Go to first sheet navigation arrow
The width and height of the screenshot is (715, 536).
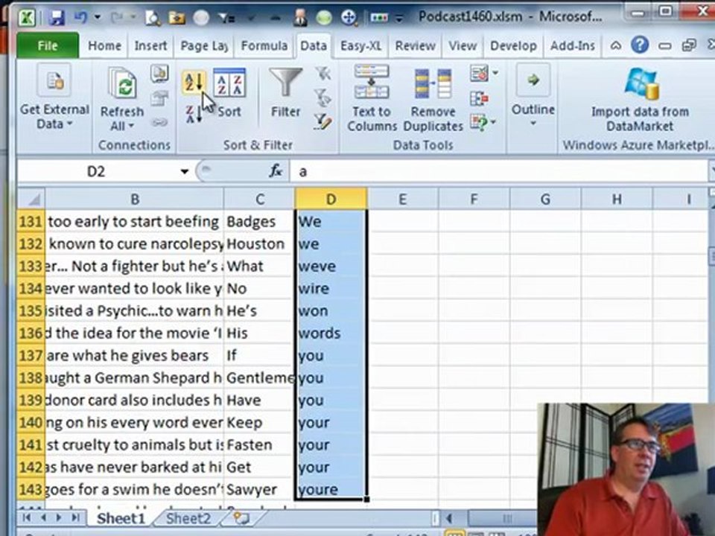click(x=27, y=518)
